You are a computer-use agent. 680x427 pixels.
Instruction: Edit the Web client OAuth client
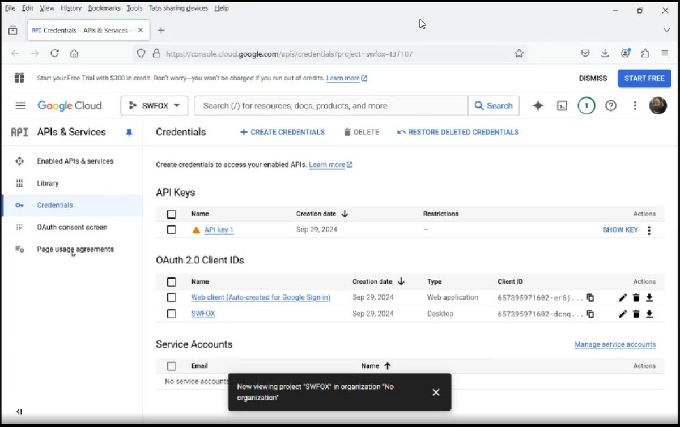pyautogui.click(x=623, y=297)
